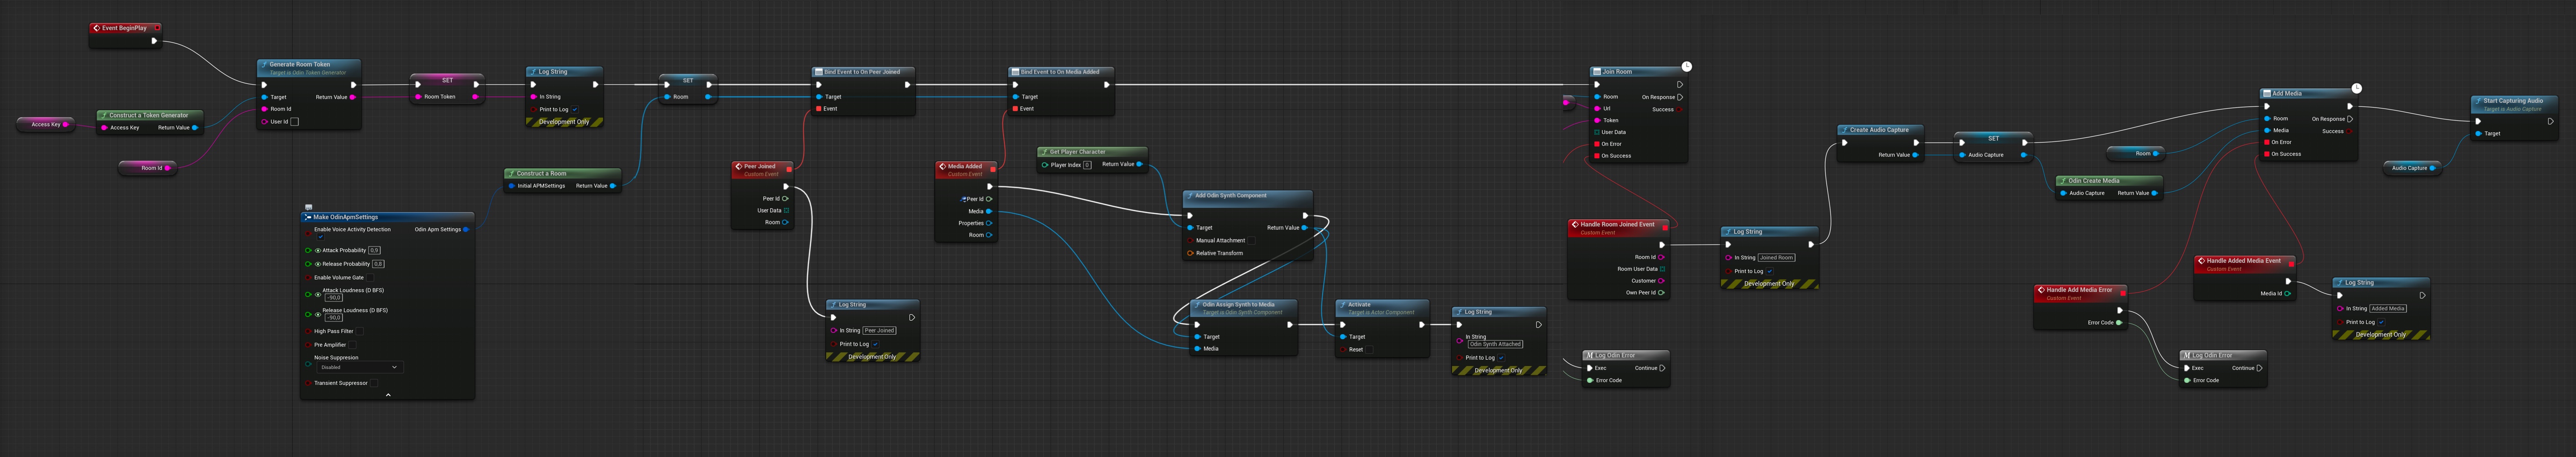This screenshot has width=2576, height=457.
Task: Click Media input pin on Odin Assign Synth to Media
Action: coord(1197,349)
